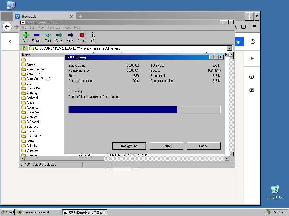The image size is (289, 216).
Task: Open the View menu in 7-Zip
Action: pos(41,28)
